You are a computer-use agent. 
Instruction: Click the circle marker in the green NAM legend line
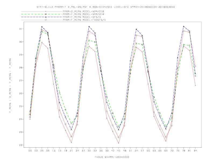click(x=46, y=14)
